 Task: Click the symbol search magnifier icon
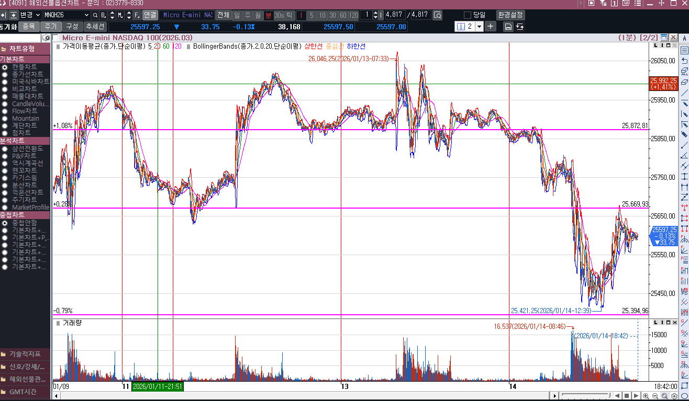94,15
